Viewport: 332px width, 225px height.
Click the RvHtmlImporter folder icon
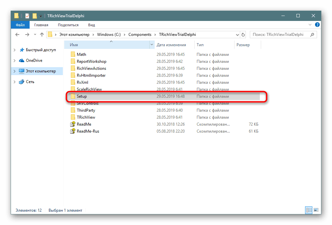pyautogui.click(x=73, y=75)
